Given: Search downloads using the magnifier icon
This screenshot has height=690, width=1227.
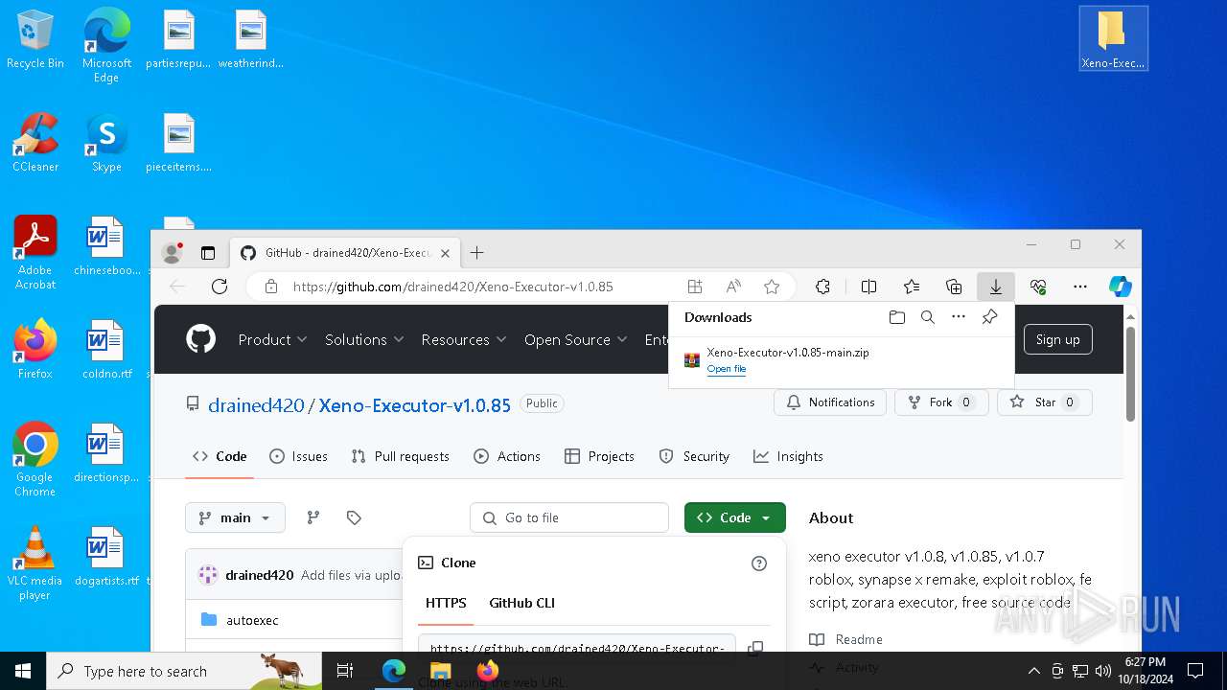Looking at the screenshot, I should 928,317.
